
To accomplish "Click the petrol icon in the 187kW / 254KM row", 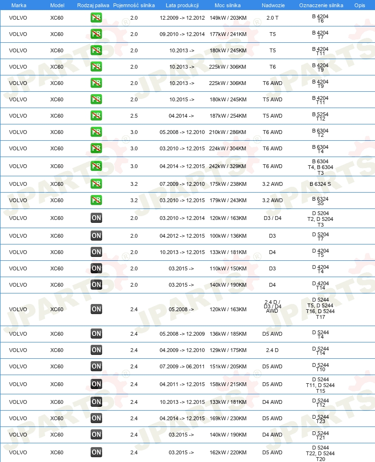I will pyautogui.click(x=96, y=116).
